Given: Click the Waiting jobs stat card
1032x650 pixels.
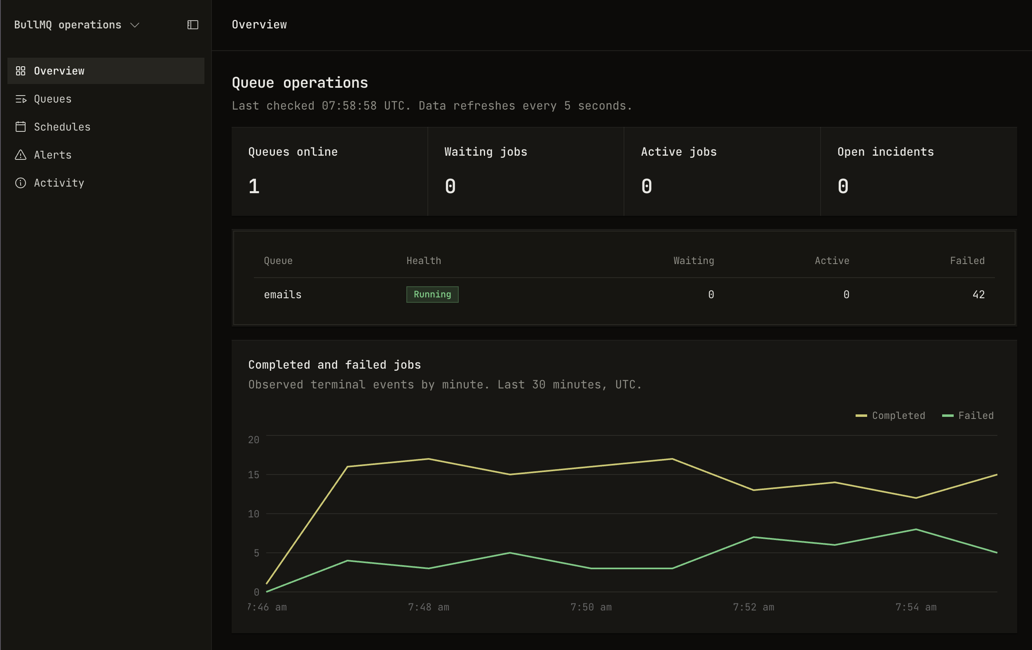Looking at the screenshot, I should pyautogui.click(x=526, y=171).
